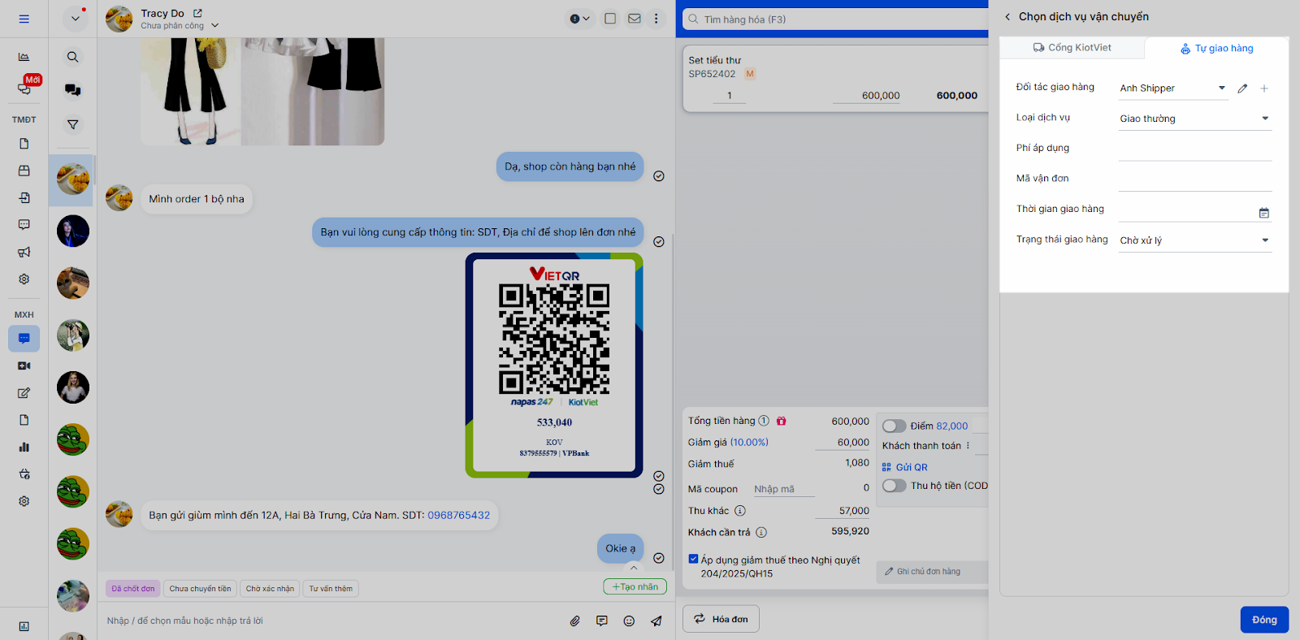
Task: Switch to the Cổng KiotViet tab
Action: pos(1072,48)
